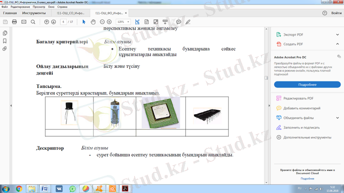This screenshot has height=193, width=344.
Task: Toggle the page thumbnails panel
Action: click(x=5, y=33)
